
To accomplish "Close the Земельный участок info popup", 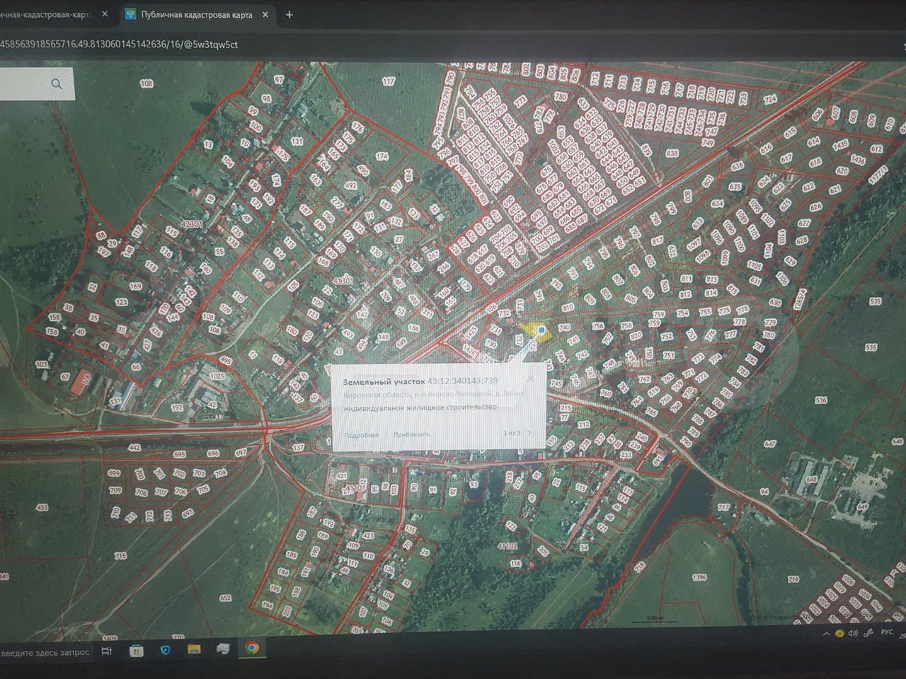I will [531, 378].
